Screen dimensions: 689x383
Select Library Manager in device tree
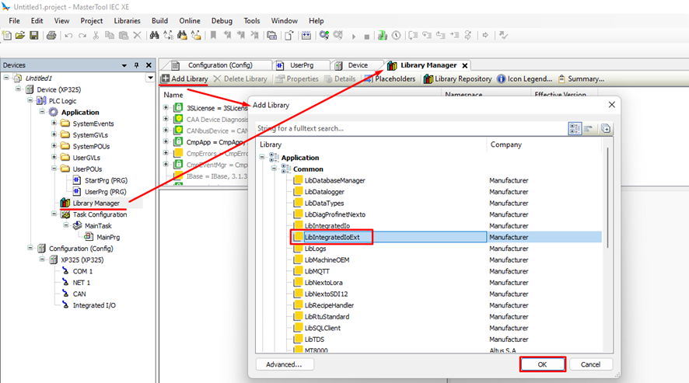pos(96,203)
